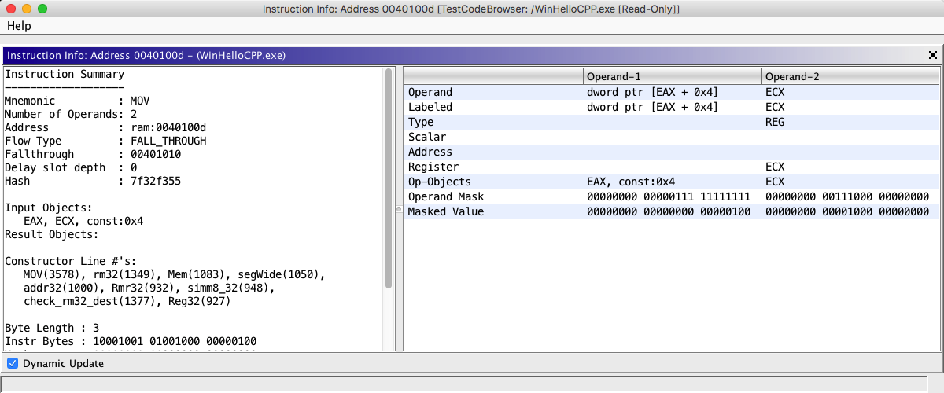Click the red macOS close button
The height and width of the screenshot is (393, 944).
(11, 9)
